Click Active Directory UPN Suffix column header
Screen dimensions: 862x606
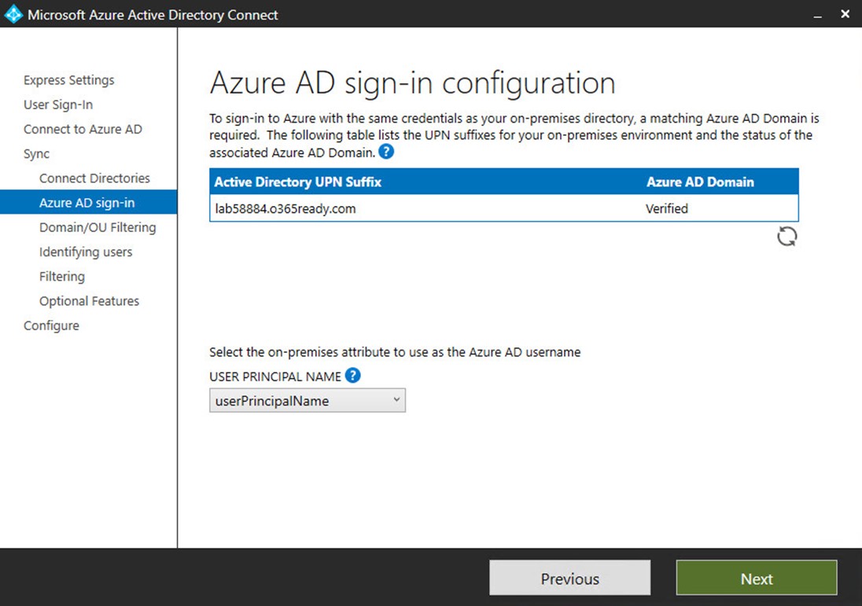coord(297,182)
